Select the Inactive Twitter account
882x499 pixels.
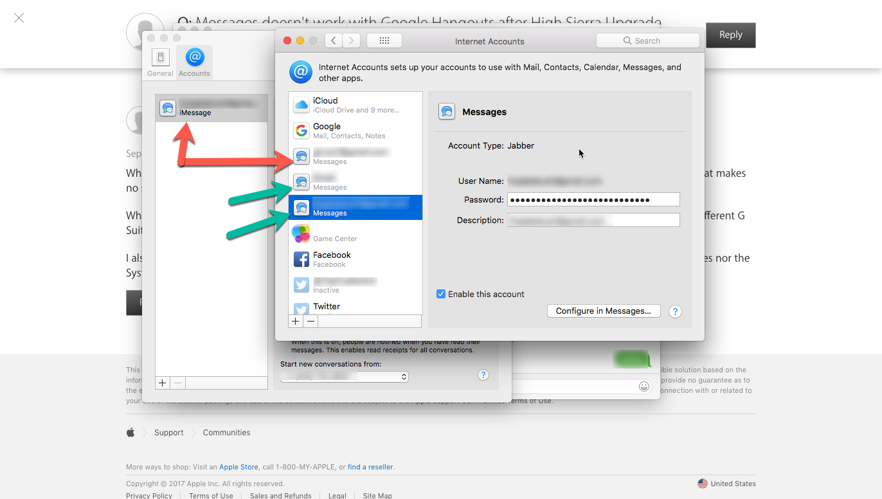[x=355, y=285]
